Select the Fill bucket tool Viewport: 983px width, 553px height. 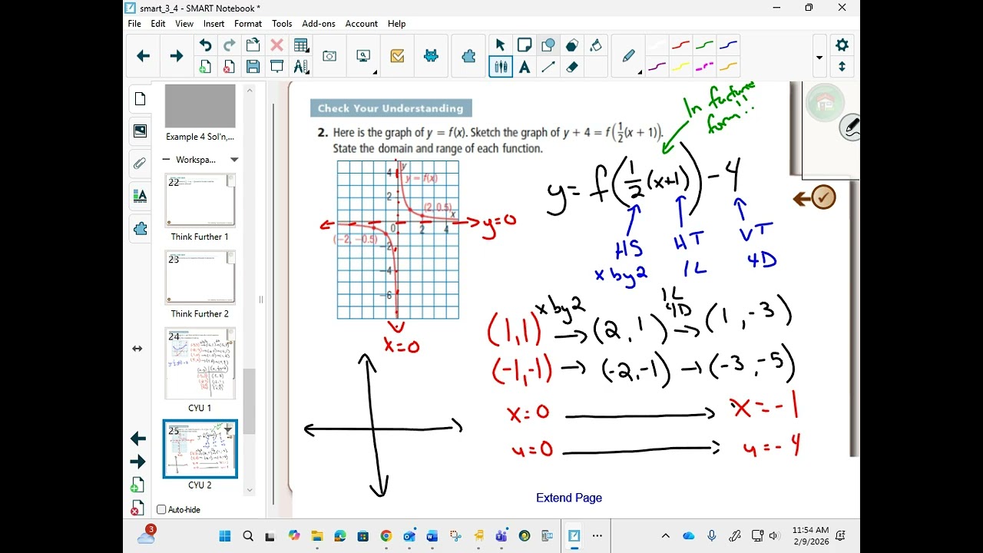[x=596, y=45]
